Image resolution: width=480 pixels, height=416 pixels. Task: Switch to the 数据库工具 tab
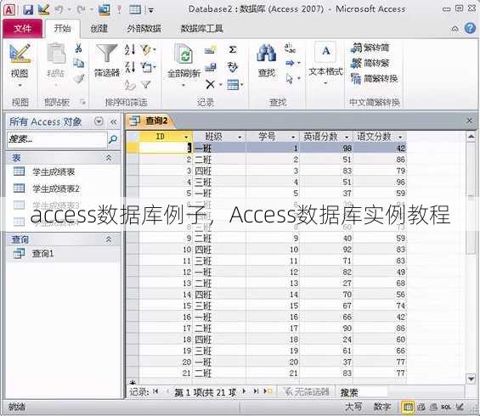click(x=201, y=29)
